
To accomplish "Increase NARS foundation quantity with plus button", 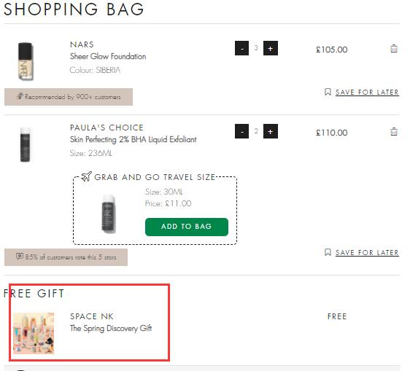I will (271, 48).
